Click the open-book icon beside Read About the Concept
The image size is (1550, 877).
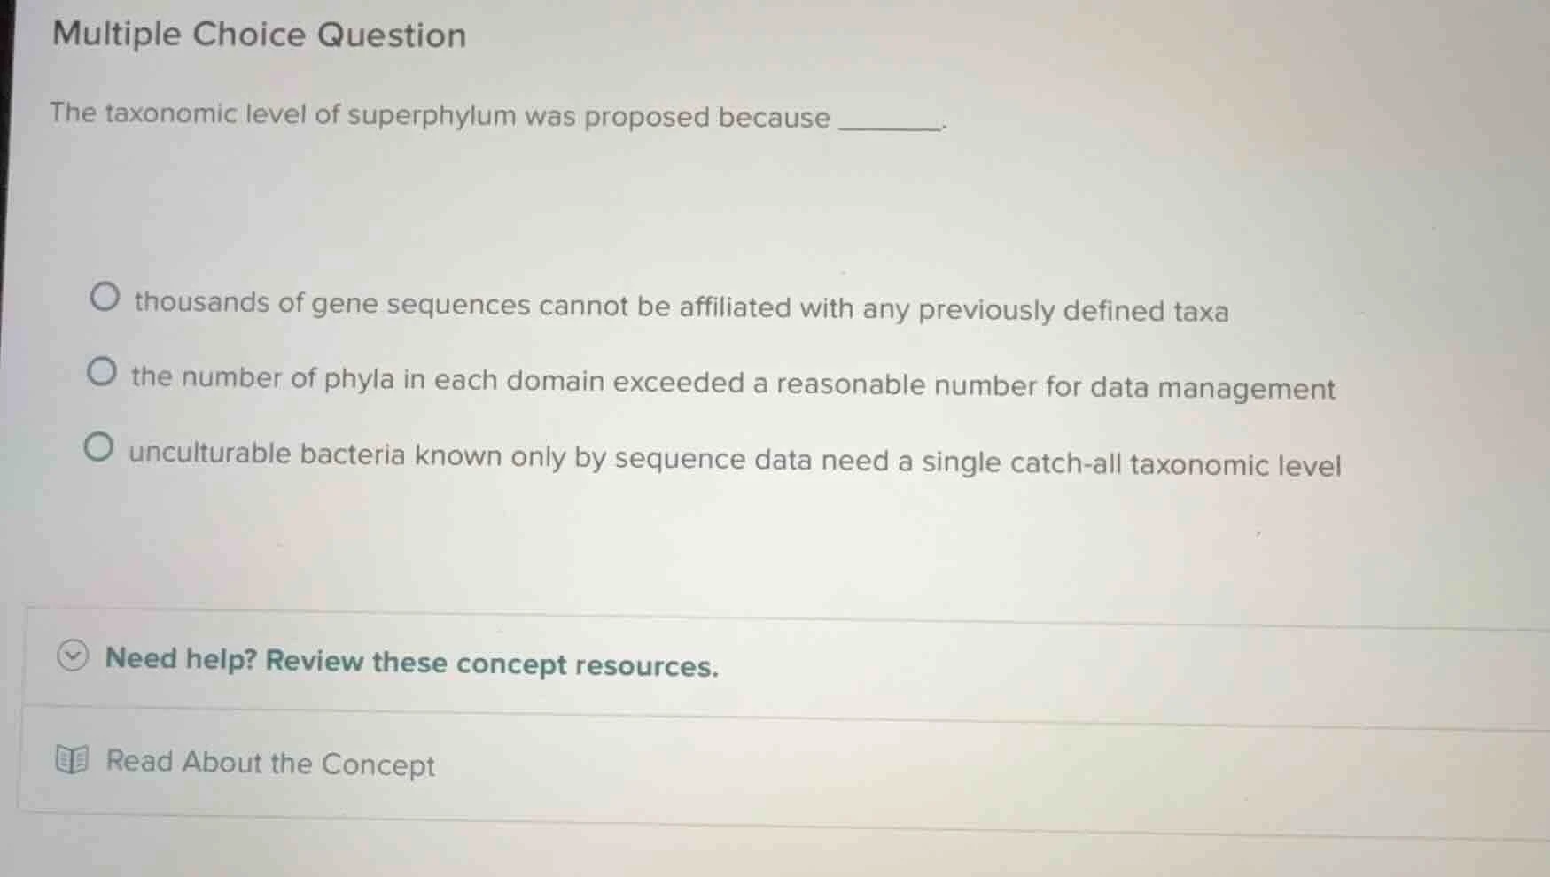coord(74,760)
